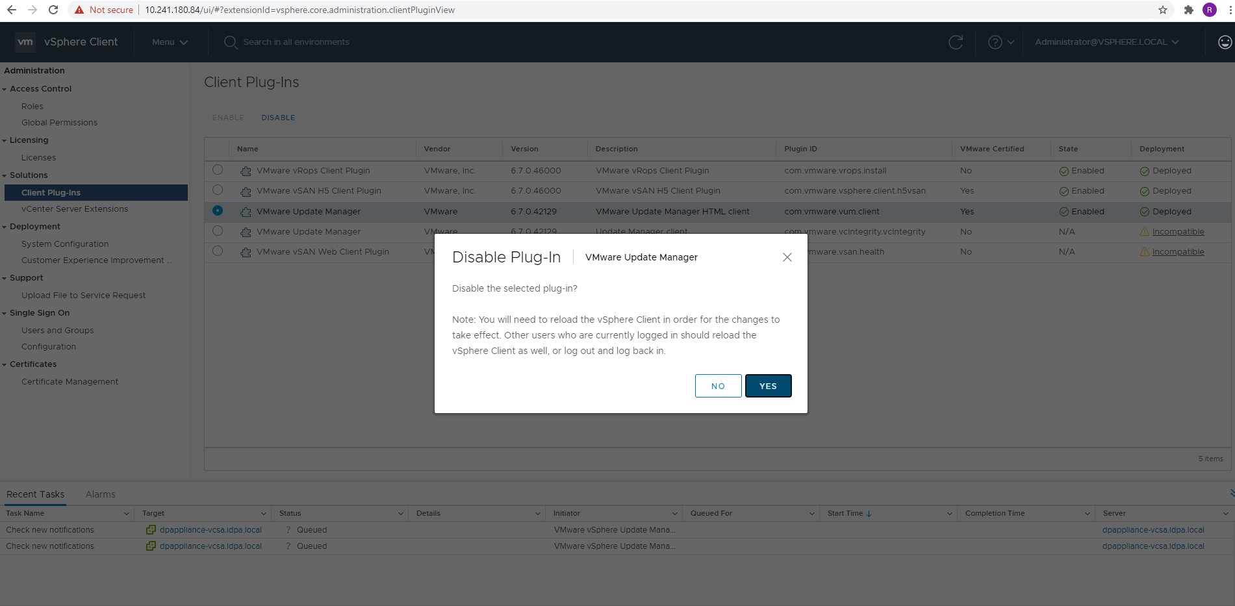
Task: Click the Incompatible link for vsan.health plugin
Action: pos(1178,252)
